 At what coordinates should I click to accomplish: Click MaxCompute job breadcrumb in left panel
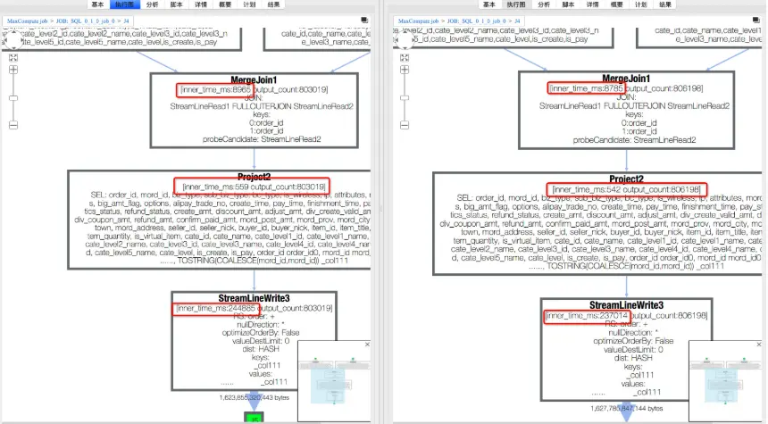click(27, 21)
